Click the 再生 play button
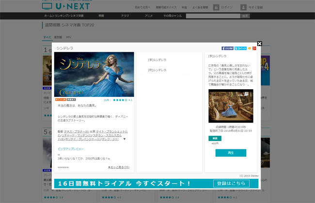Screen dimensions: 315x203 [231, 153]
